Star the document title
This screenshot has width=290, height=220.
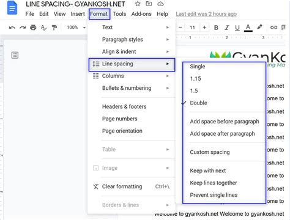pyautogui.click(x=138, y=4)
